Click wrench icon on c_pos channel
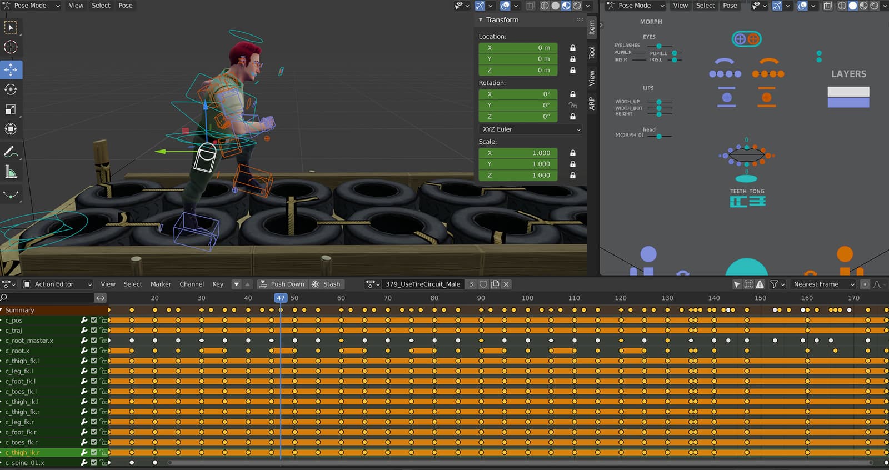The width and height of the screenshot is (889, 470). 84,321
